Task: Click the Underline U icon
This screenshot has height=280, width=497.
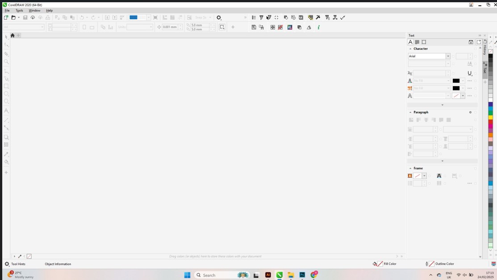Action: pos(469,73)
